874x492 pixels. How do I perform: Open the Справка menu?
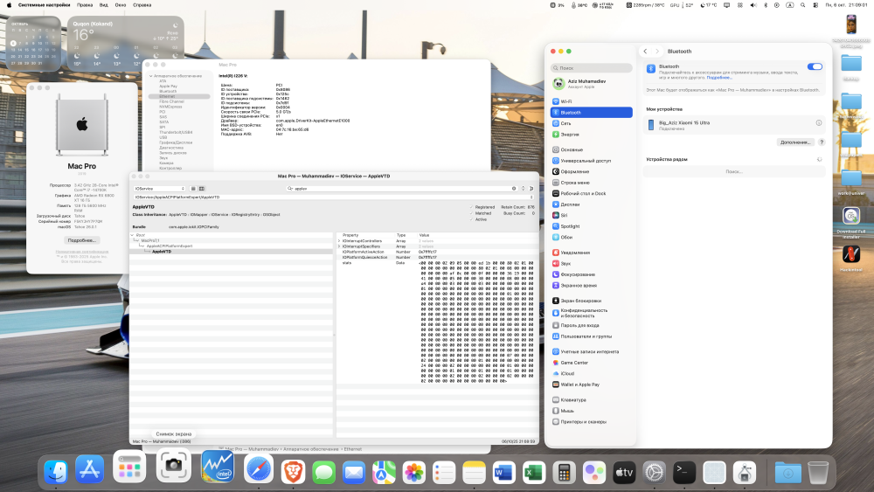coord(142,5)
